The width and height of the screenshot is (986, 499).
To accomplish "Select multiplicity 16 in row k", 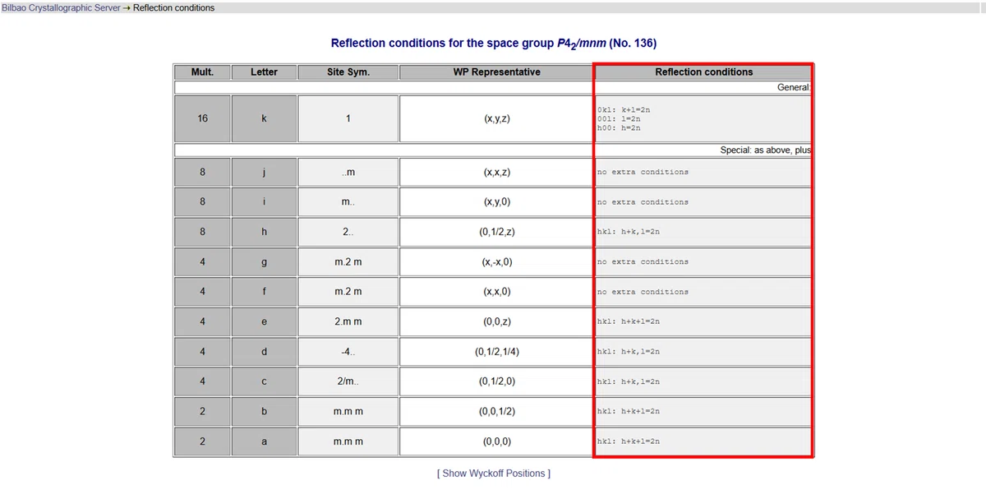I will pos(202,118).
